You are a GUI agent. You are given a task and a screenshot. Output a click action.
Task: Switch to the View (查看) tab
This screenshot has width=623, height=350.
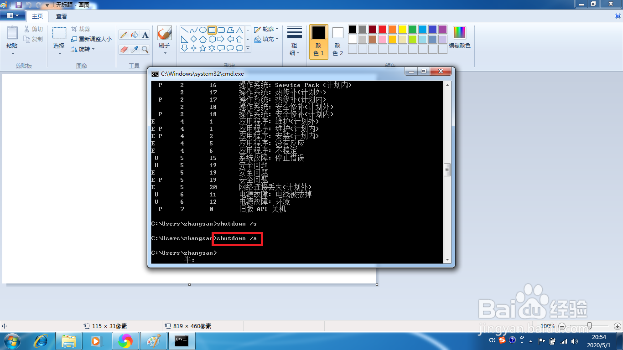click(62, 16)
